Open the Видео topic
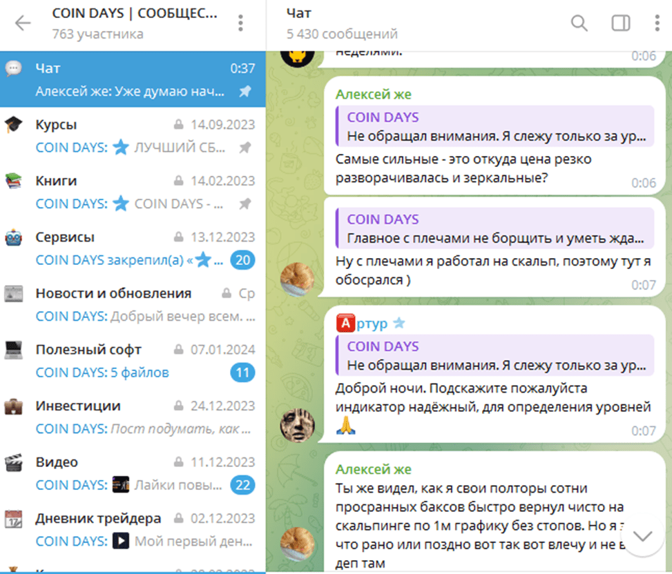Image resolution: width=672 pixels, height=574 pixels. 133,473
